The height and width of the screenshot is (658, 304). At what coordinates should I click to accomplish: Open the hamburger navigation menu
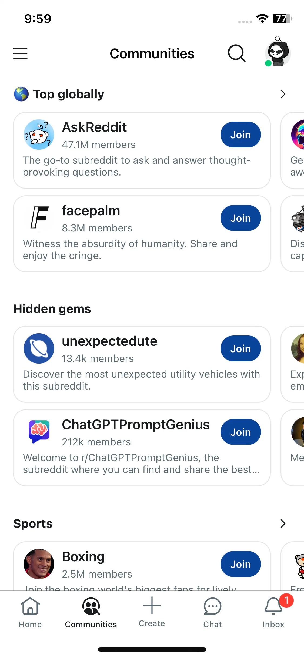[20, 53]
